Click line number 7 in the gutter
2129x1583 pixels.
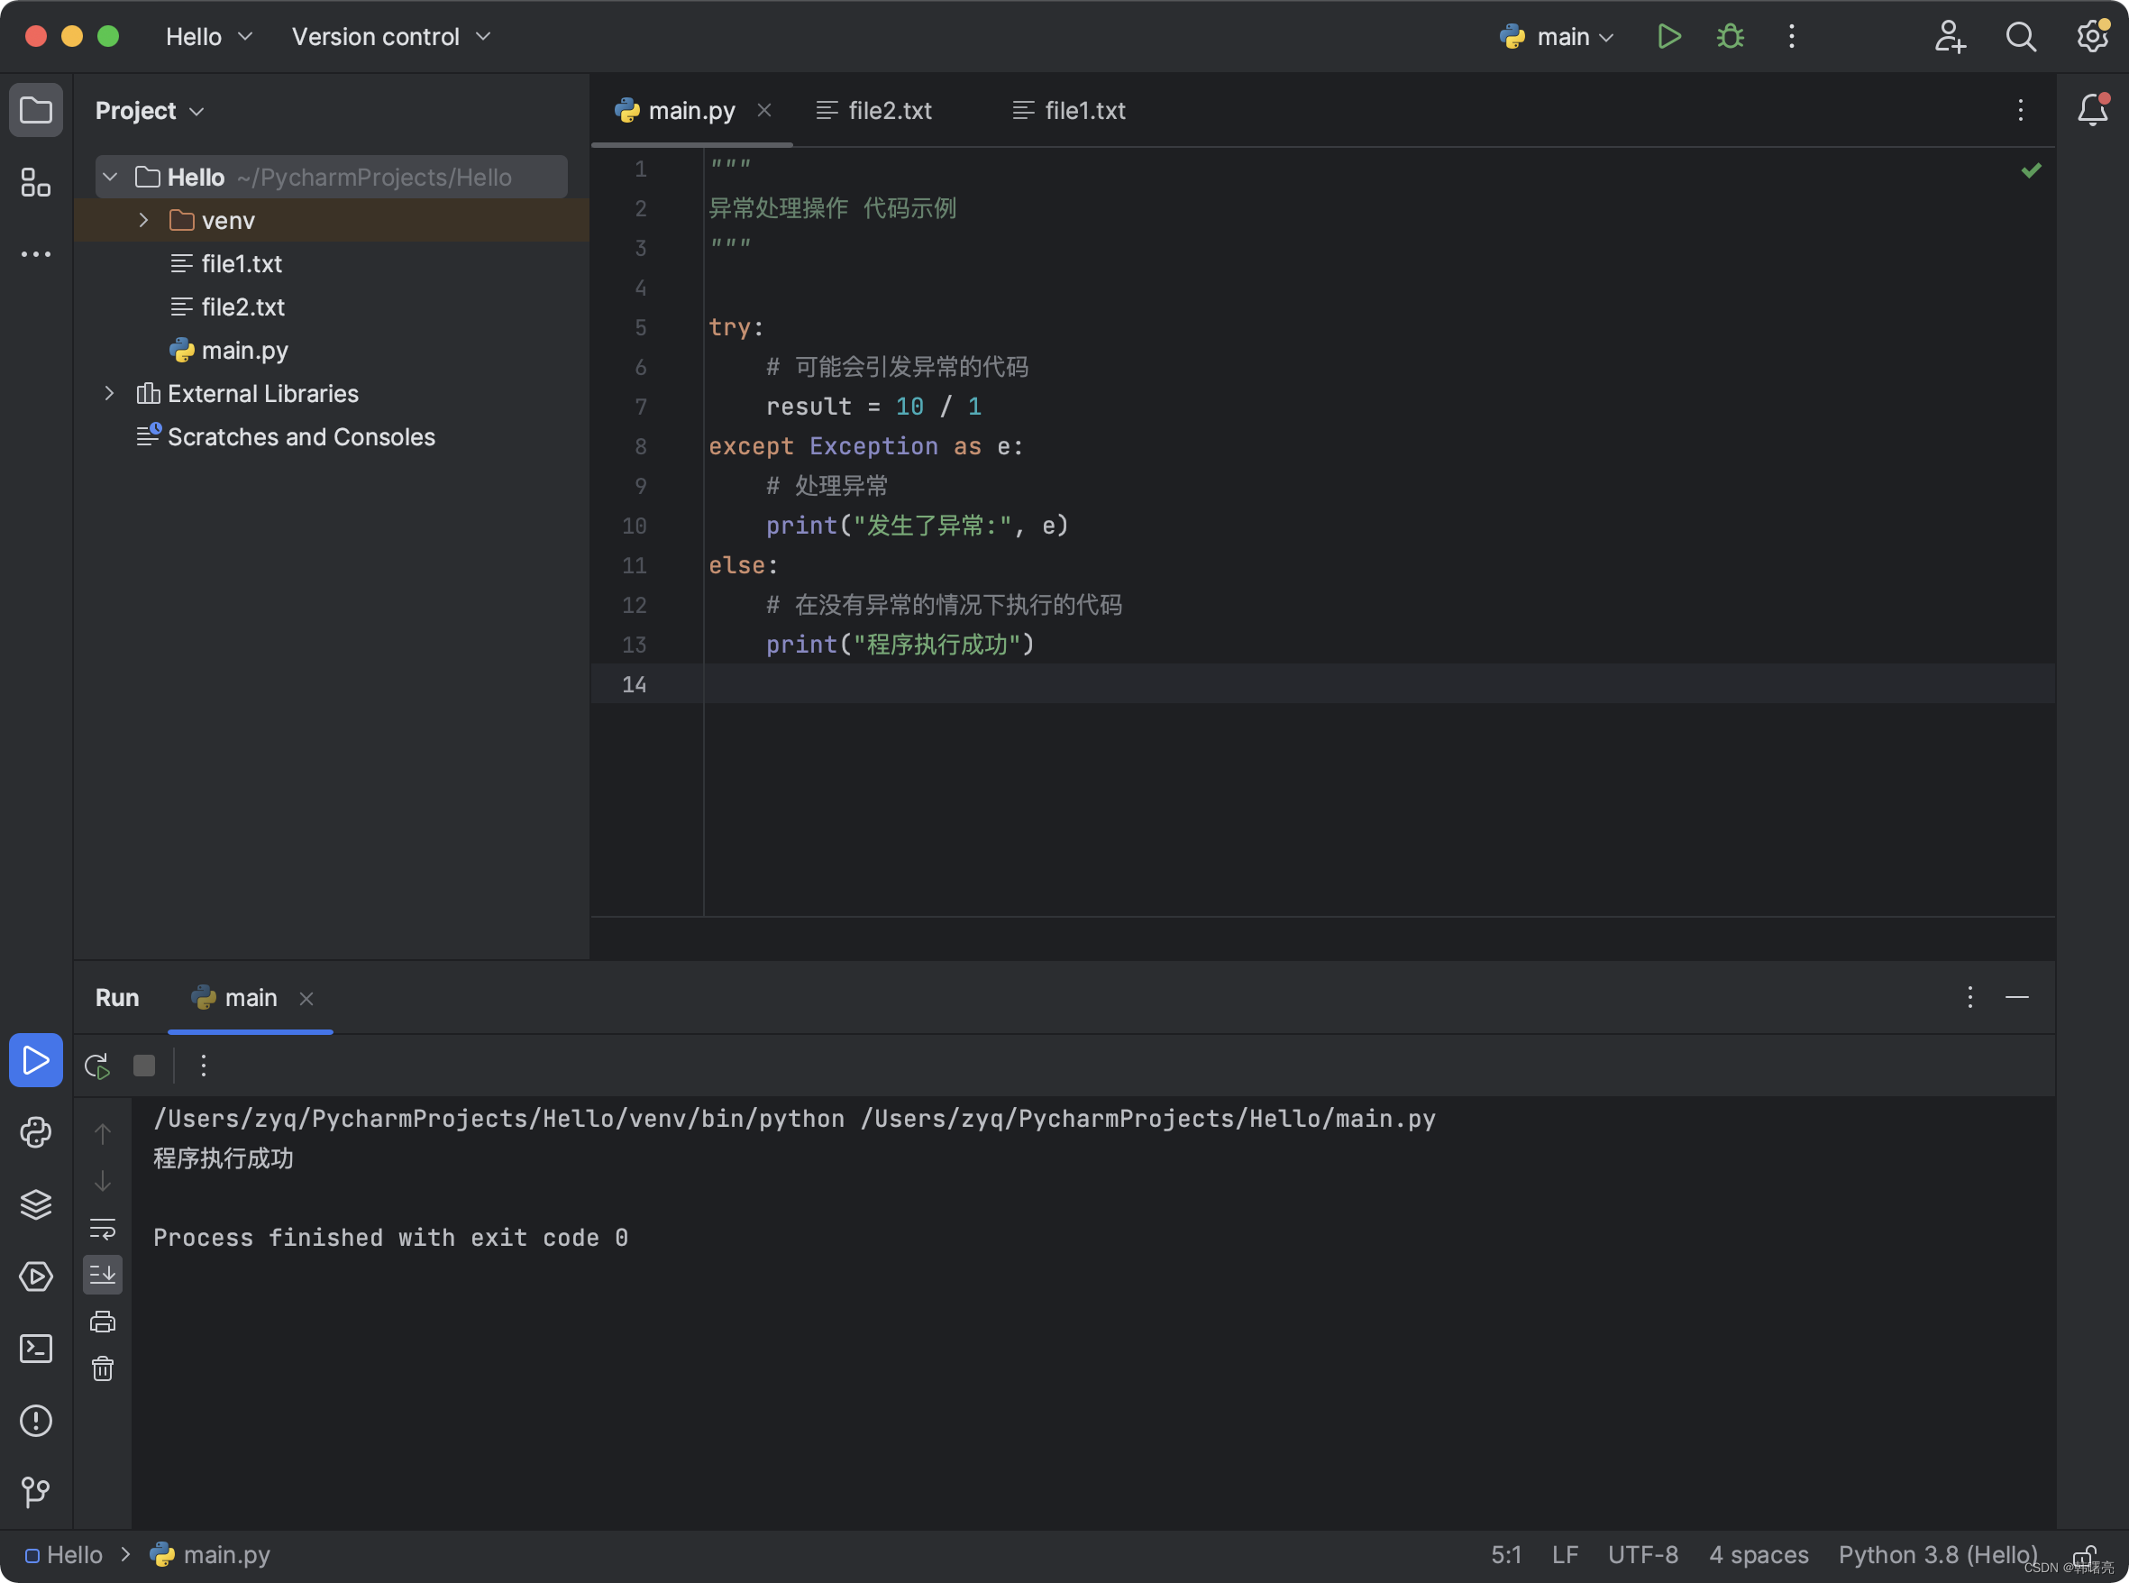tap(640, 407)
